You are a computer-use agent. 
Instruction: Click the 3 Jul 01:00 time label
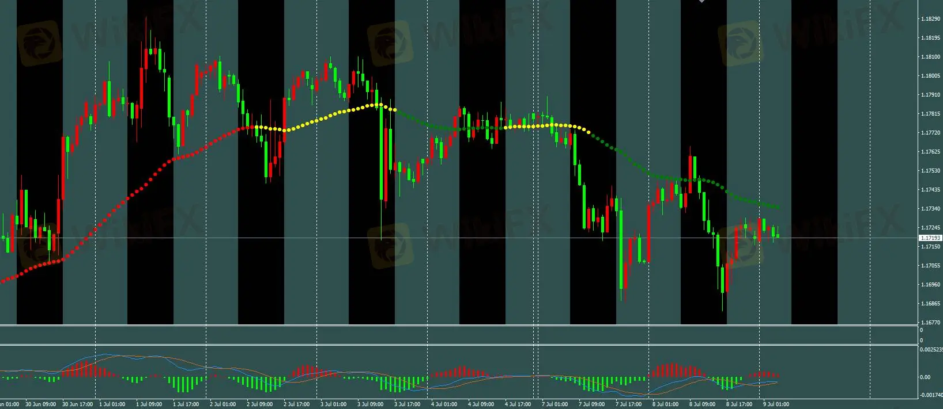(333, 404)
